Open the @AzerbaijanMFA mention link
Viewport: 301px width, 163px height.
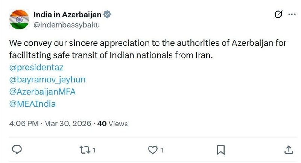click(43, 92)
